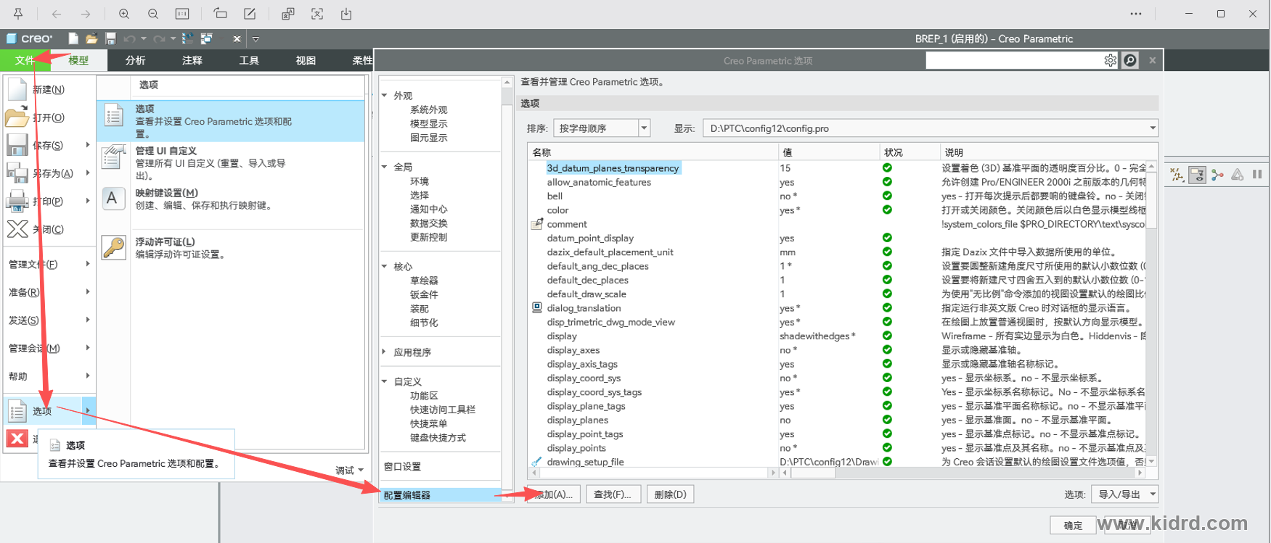
Task: Open the 调试 dropdown
Action: (x=349, y=471)
